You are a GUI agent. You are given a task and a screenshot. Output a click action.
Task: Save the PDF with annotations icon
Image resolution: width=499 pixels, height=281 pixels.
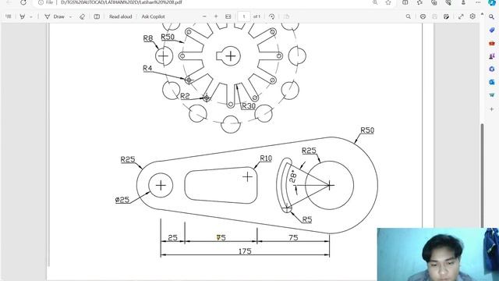click(x=446, y=16)
